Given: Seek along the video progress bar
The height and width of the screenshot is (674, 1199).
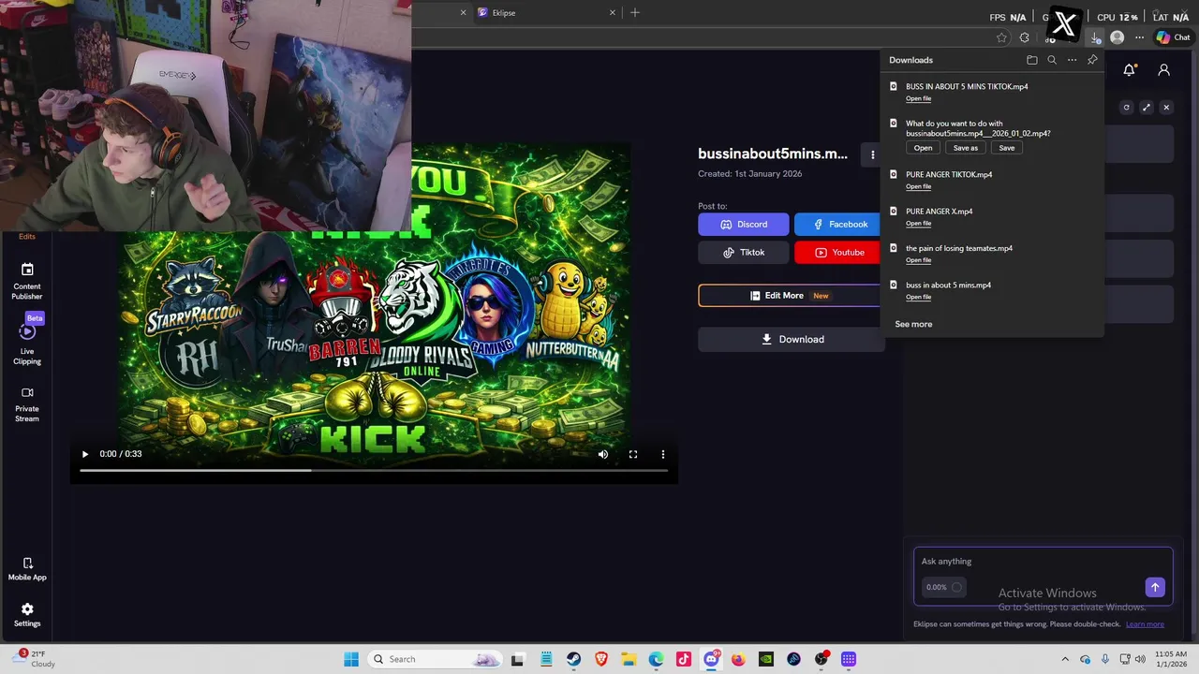Looking at the screenshot, I should pyautogui.click(x=374, y=470).
